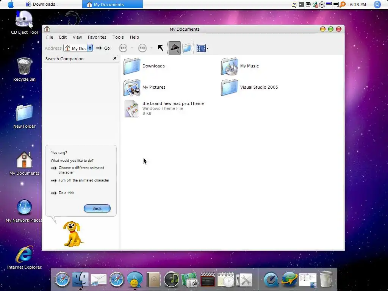Open Mail from the dock
This screenshot has height=291, width=388.
99,280
